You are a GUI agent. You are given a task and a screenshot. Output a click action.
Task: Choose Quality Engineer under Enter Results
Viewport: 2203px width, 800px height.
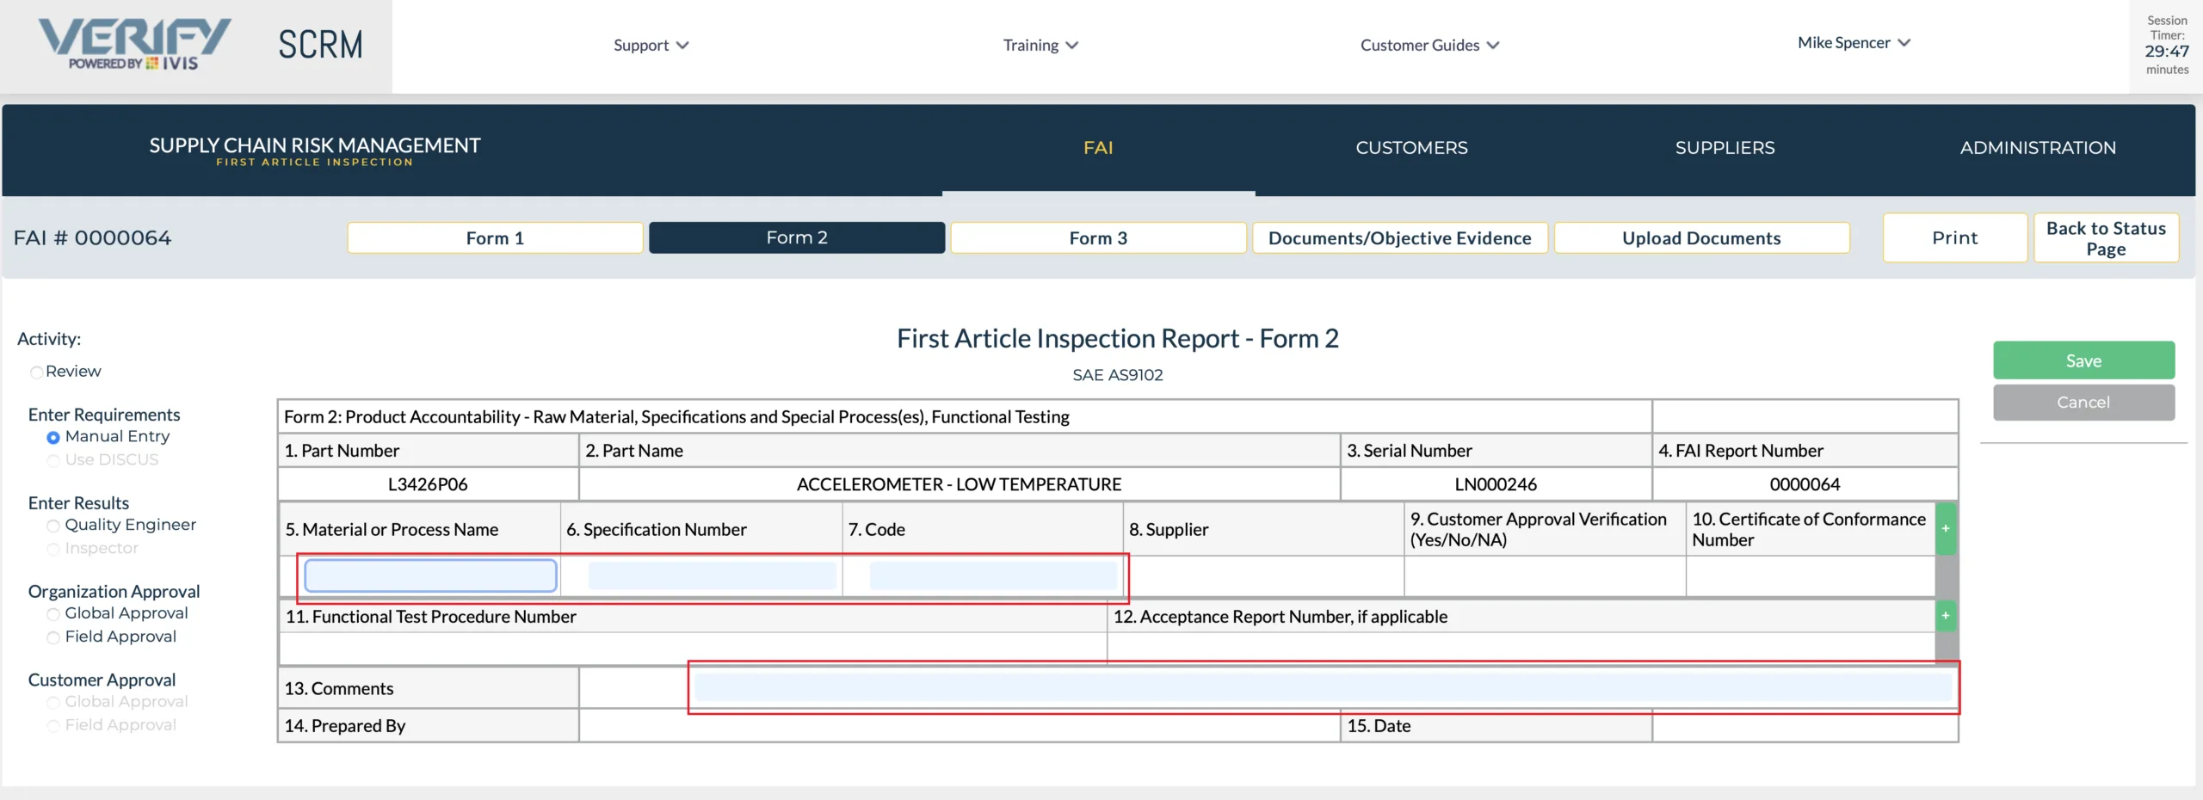click(53, 526)
